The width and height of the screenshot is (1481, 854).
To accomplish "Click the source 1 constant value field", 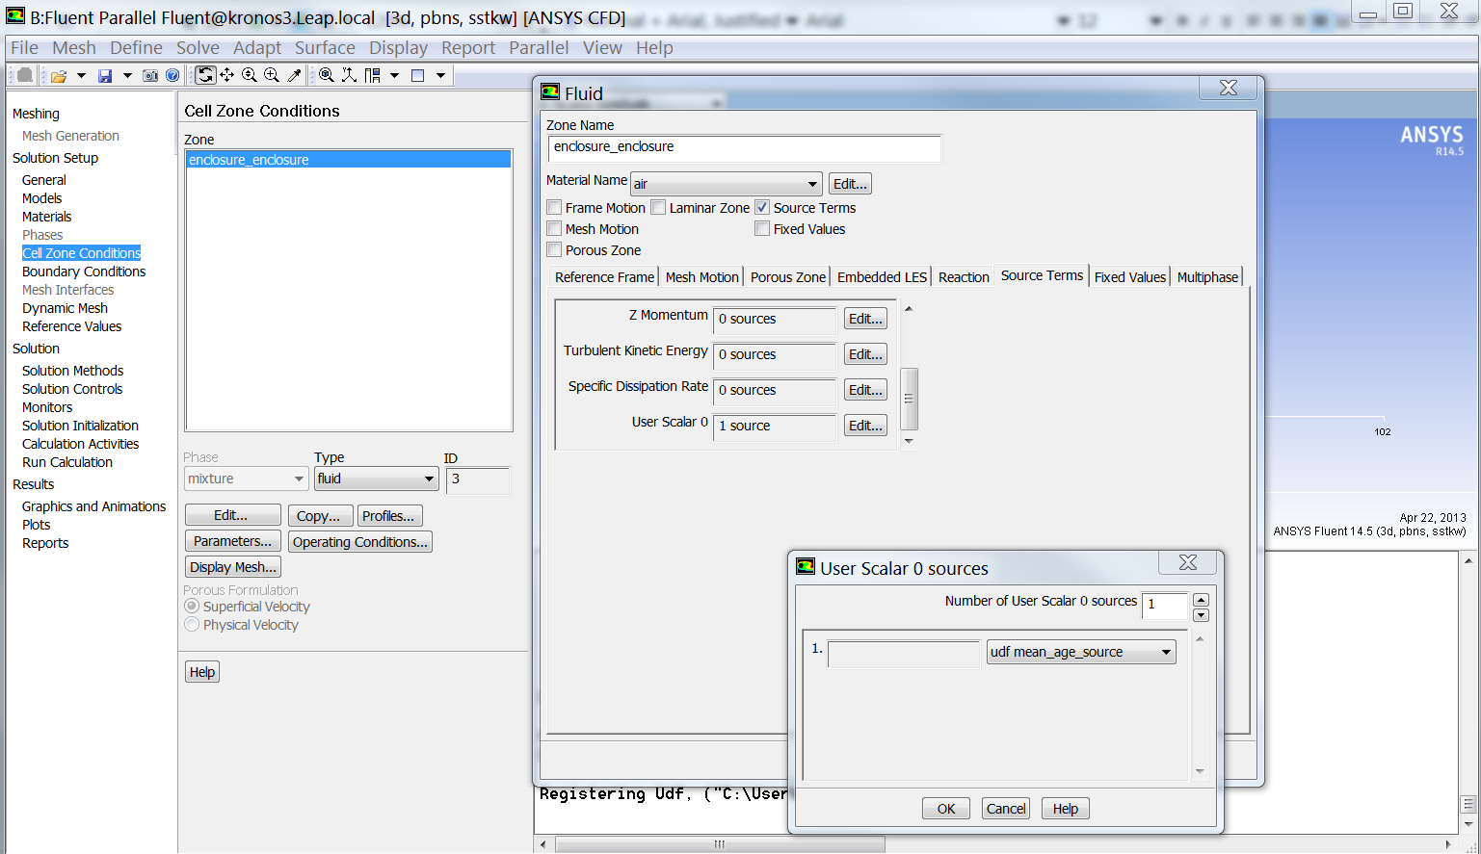I will 904,654.
